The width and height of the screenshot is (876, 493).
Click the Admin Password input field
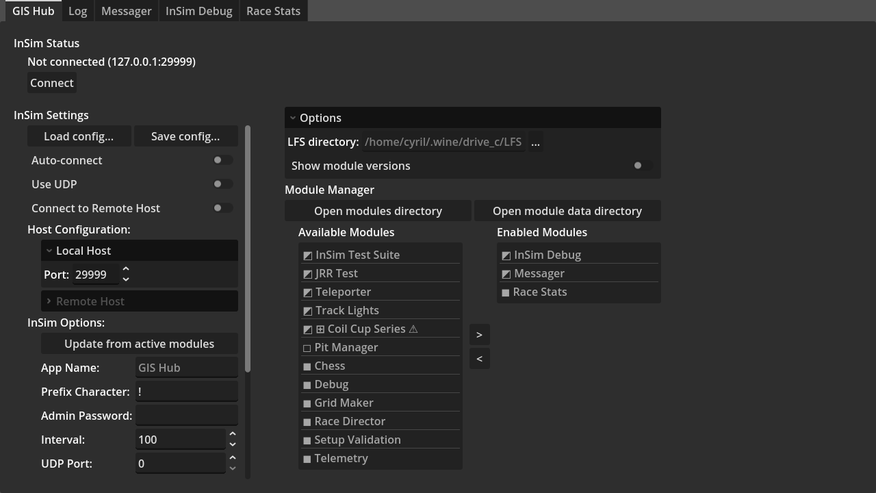(186, 416)
